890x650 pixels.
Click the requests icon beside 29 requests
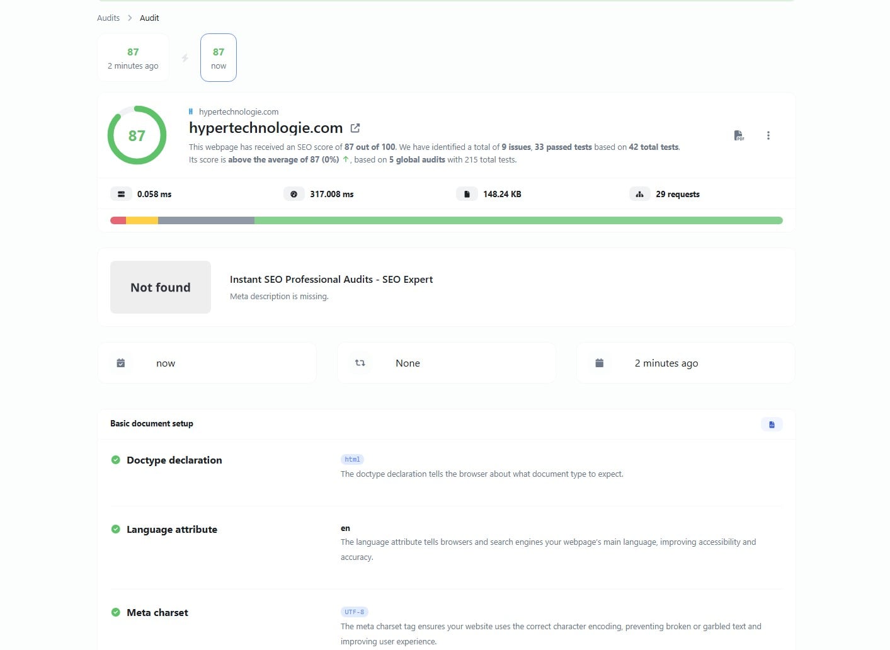pos(639,193)
